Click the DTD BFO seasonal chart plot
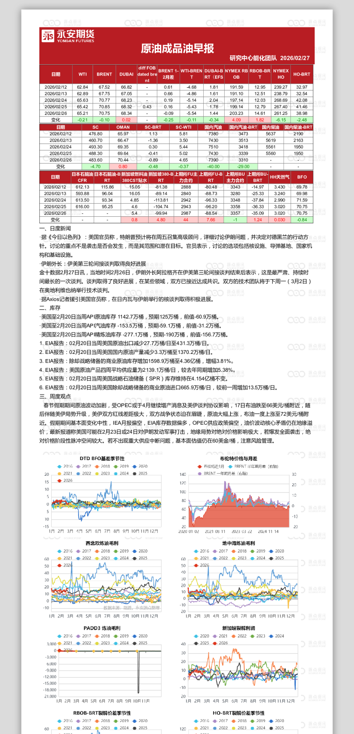This screenshot has height=734, width=354. coord(107,501)
